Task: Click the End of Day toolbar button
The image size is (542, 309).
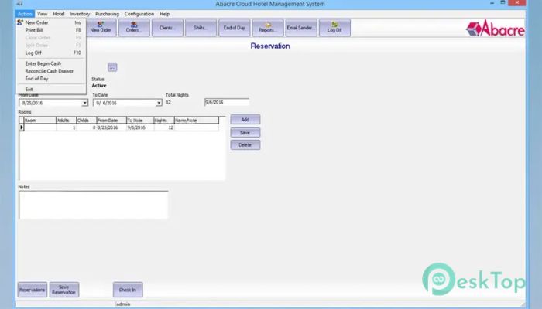Action: click(235, 28)
